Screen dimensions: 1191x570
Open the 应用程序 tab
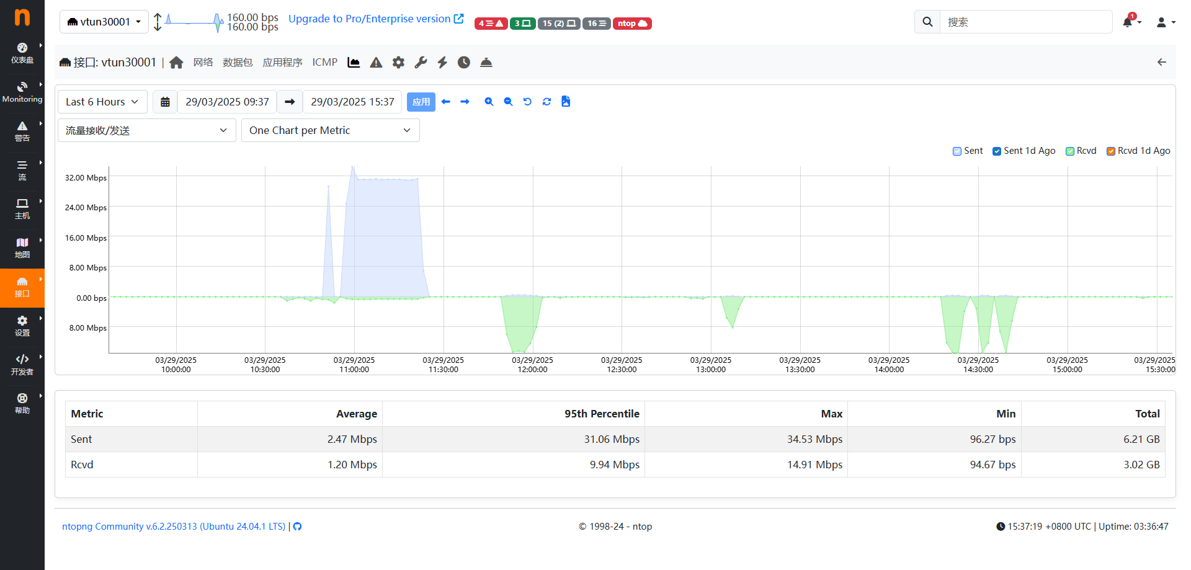(282, 62)
